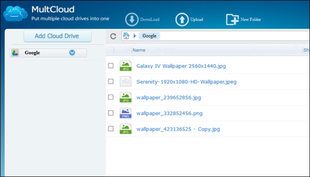Check the box for Galaxy IV Wallpaper 2560x1440.jpg
The width and height of the screenshot is (310, 177).
click(111, 66)
